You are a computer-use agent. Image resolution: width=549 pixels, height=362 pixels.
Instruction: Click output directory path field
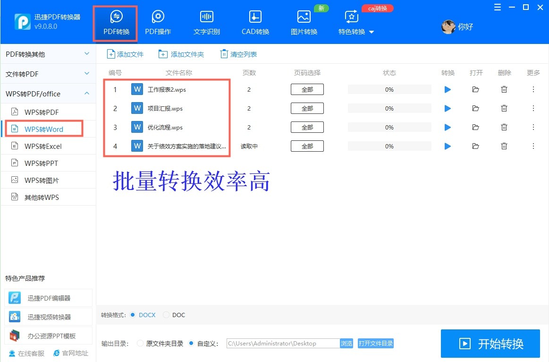point(283,344)
